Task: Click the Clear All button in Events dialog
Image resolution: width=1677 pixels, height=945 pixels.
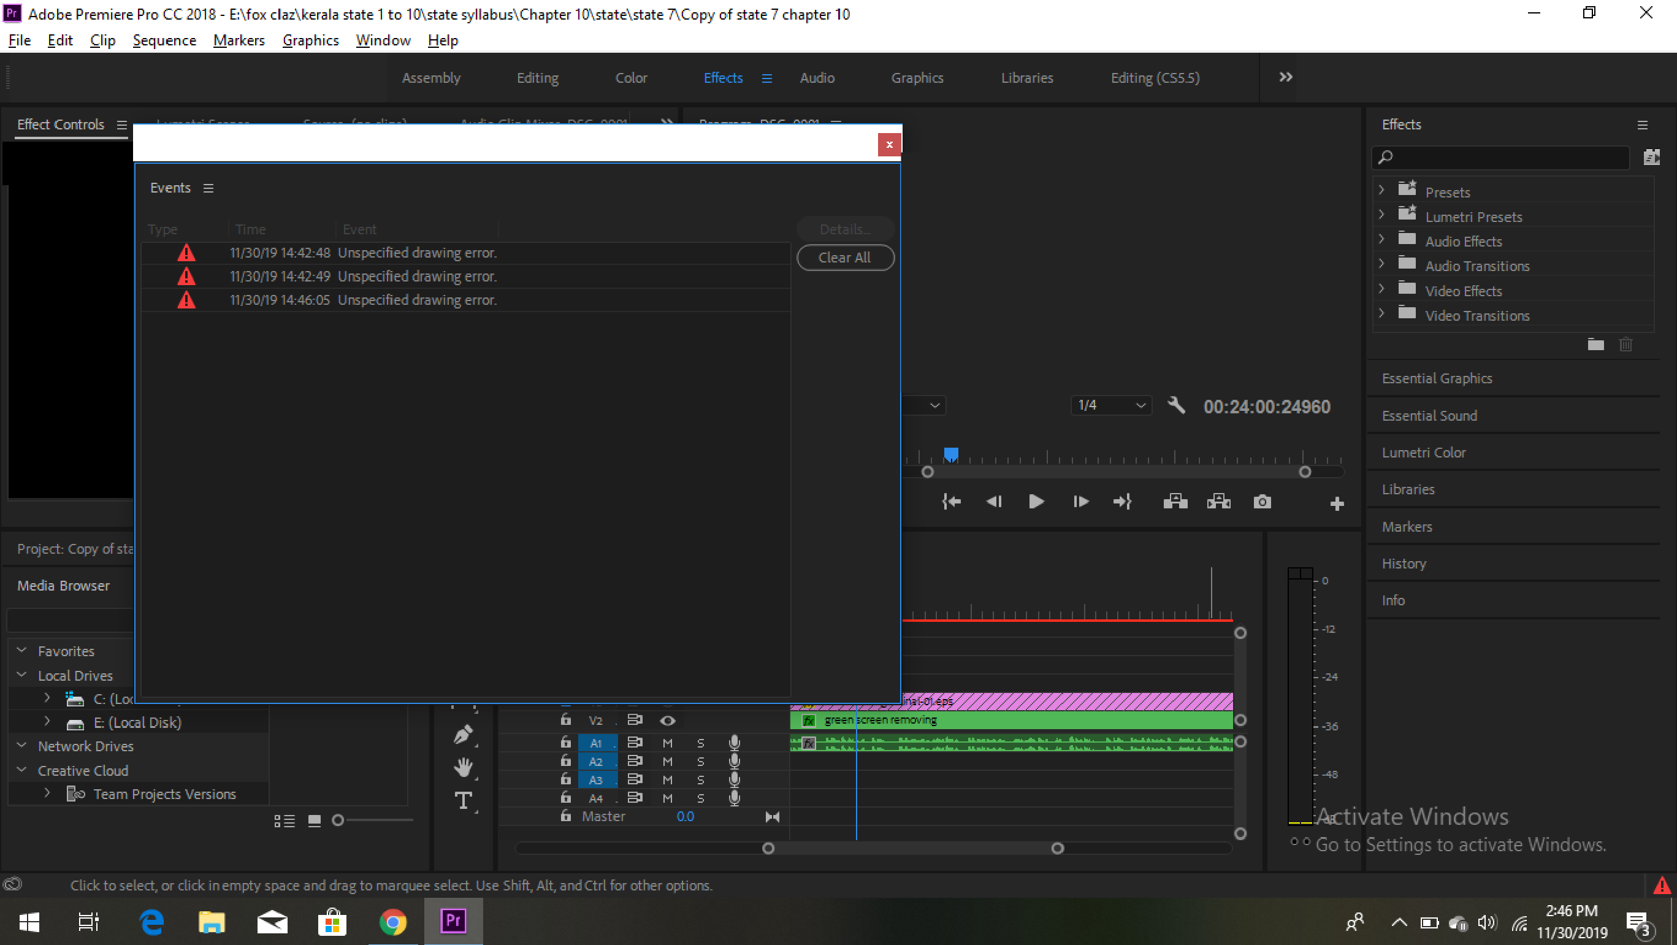Action: click(x=845, y=258)
